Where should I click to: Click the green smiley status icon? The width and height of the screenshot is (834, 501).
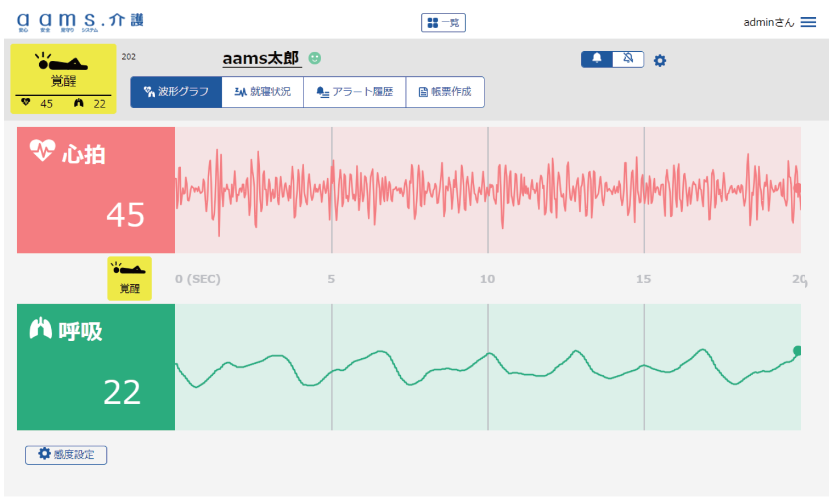[314, 58]
